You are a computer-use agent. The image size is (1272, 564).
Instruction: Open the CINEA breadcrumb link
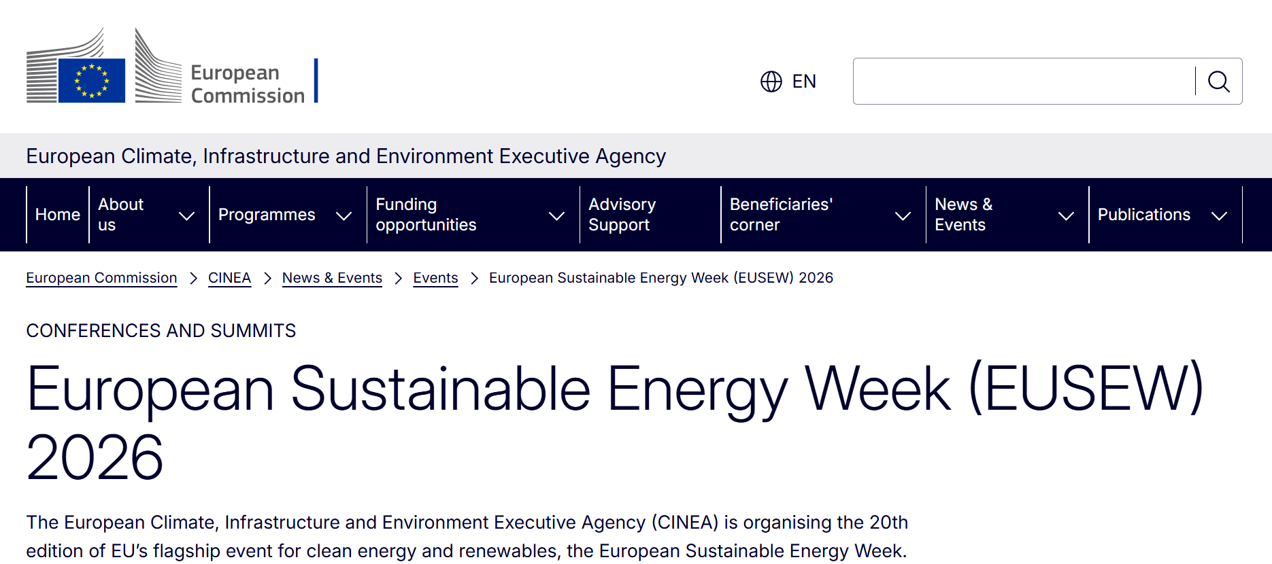[x=229, y=278]
